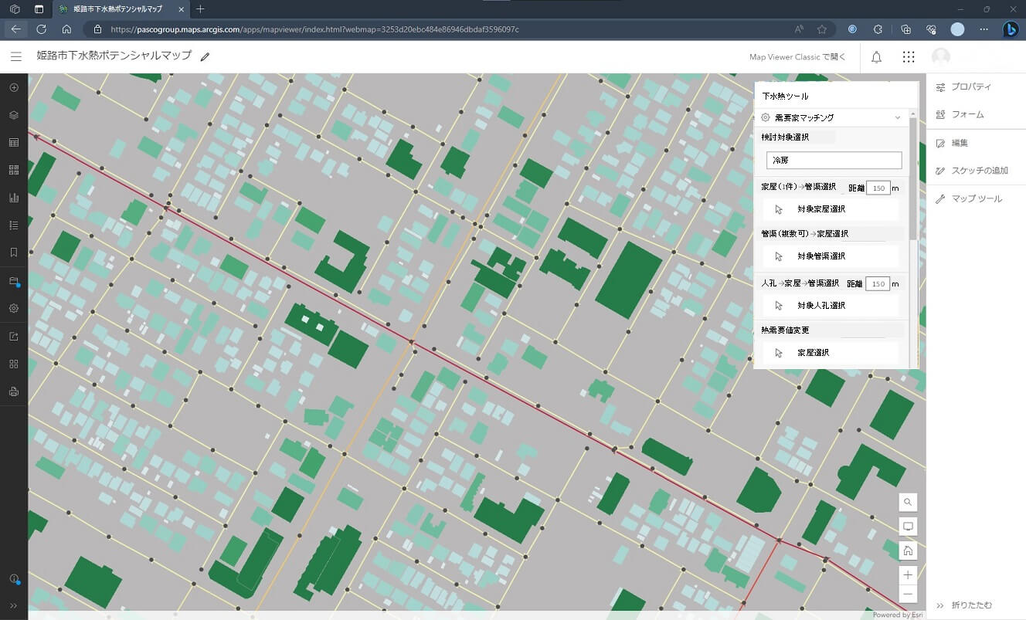The height and width of the screenshot is (620, 1026).
Task: Open the Add layer menu in sidebar
Action: pyautogui.click(x=14, y=87)
